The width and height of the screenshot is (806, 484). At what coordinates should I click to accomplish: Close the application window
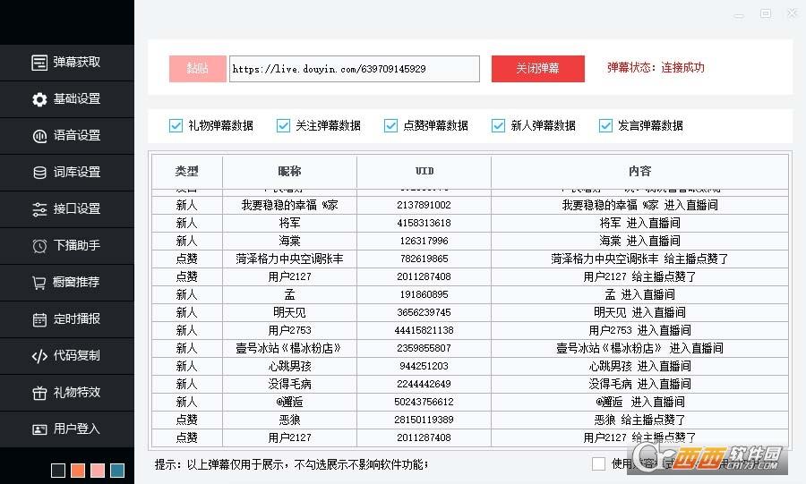coord(793,13)
